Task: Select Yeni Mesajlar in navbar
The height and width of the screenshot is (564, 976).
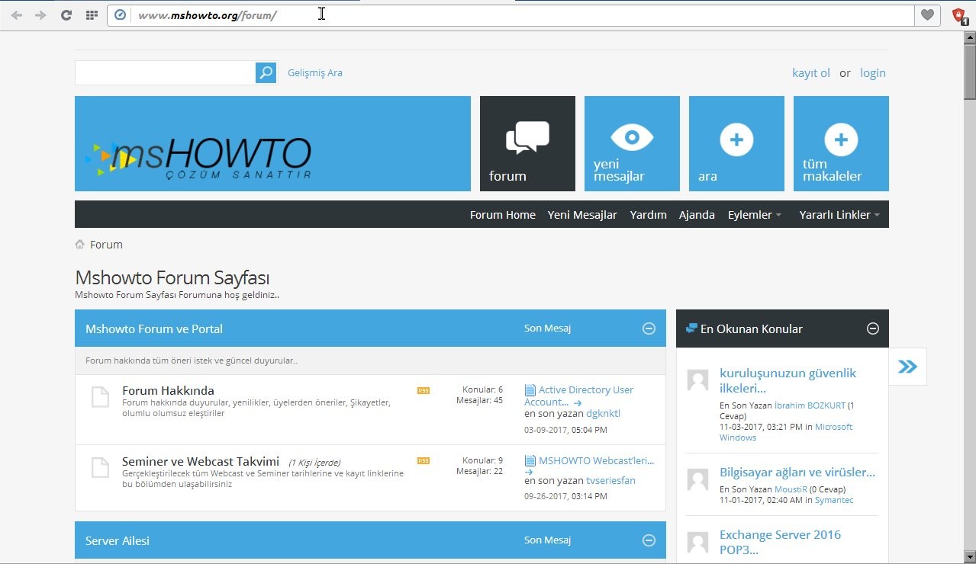Action: (x=582, y=215)
